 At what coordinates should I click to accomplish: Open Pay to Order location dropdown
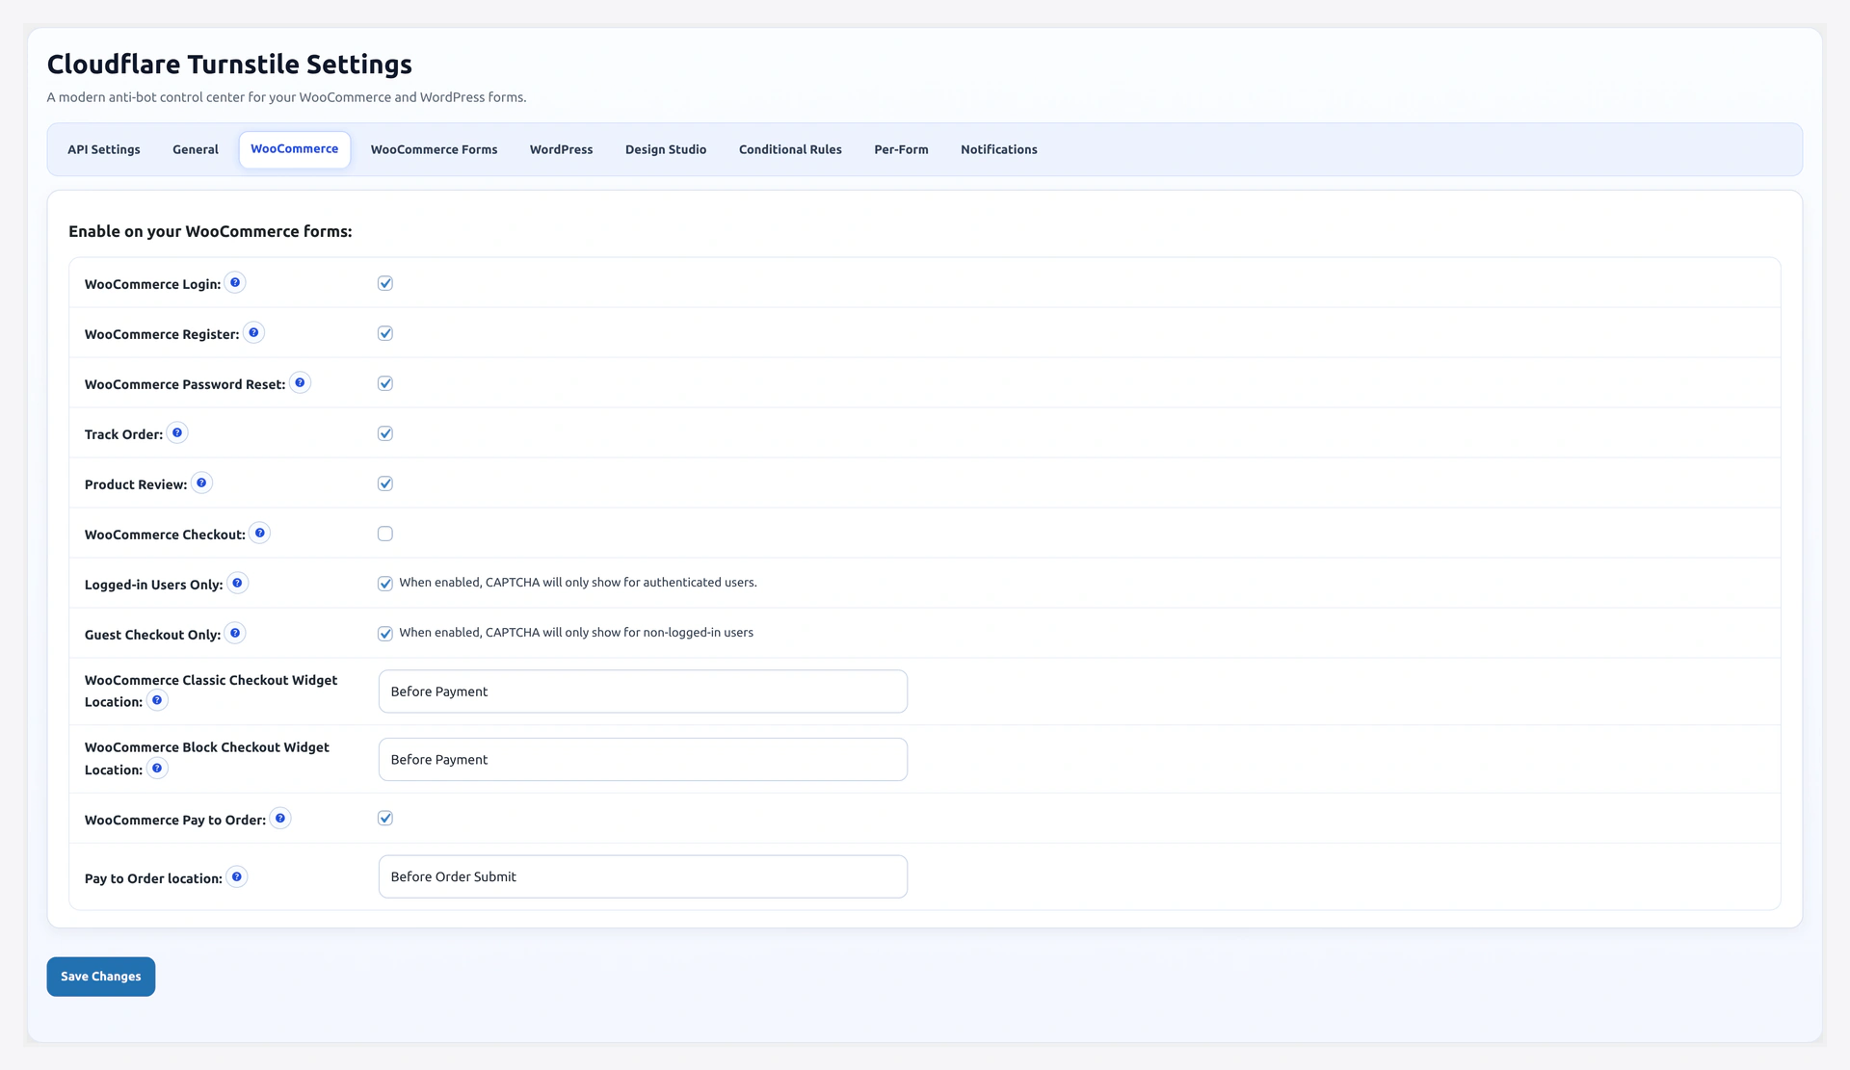[x=643, y=876]
